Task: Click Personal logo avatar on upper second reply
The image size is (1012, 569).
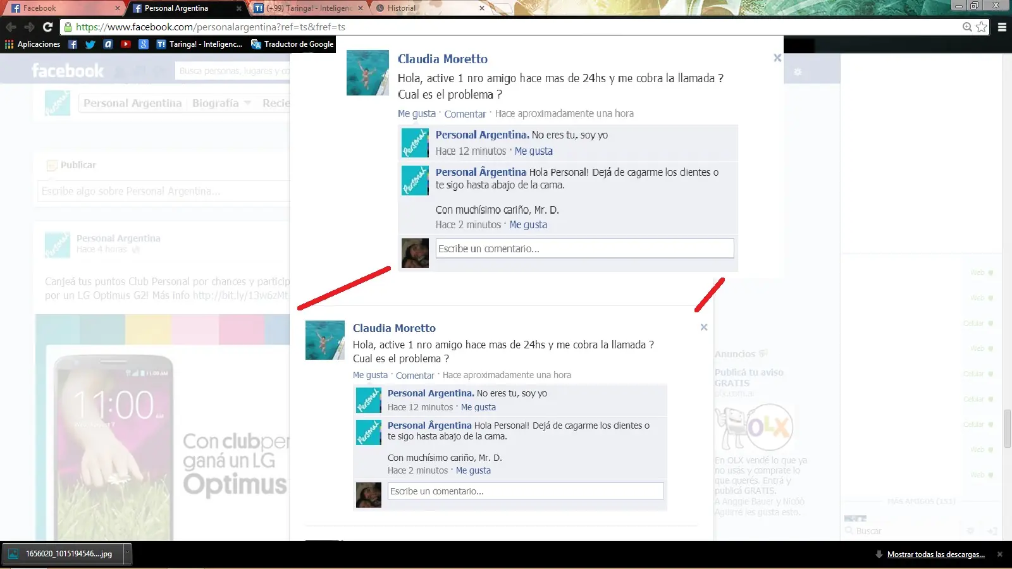Action: (x=415, y=181)
